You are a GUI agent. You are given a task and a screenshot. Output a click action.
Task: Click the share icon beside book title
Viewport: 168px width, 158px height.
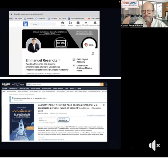coord(104,105)
